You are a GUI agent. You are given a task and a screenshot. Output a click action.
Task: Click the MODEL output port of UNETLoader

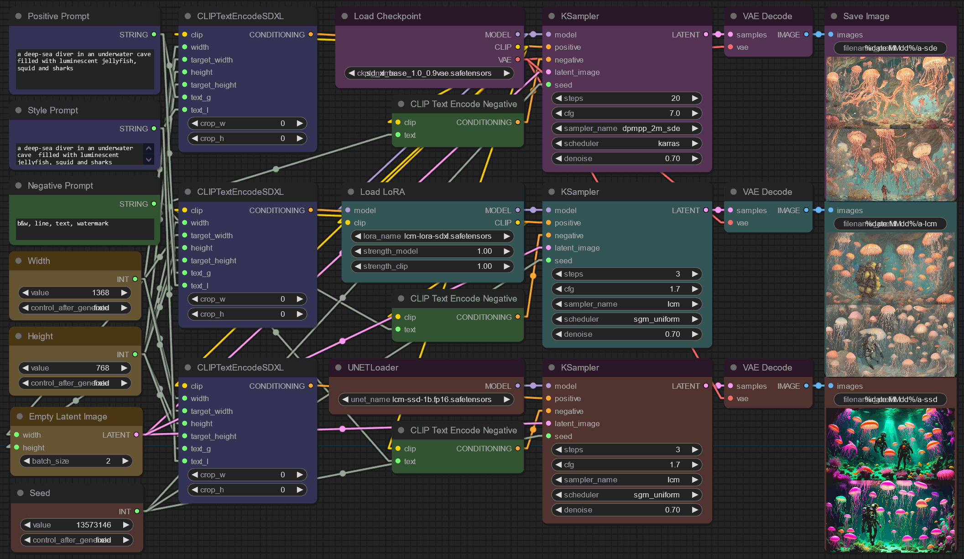(518, 386)
